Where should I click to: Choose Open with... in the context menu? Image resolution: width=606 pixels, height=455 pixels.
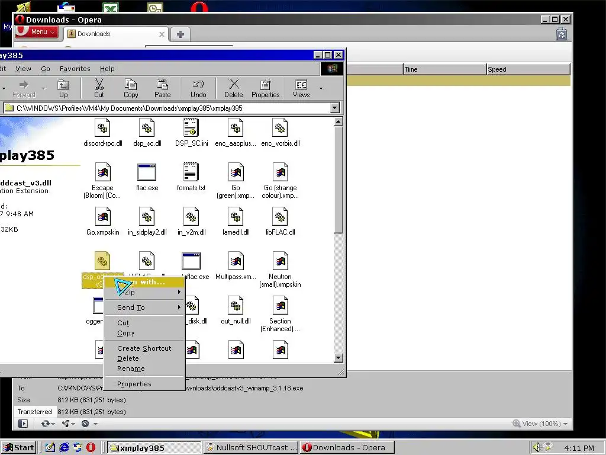click(x=145, y=282)
